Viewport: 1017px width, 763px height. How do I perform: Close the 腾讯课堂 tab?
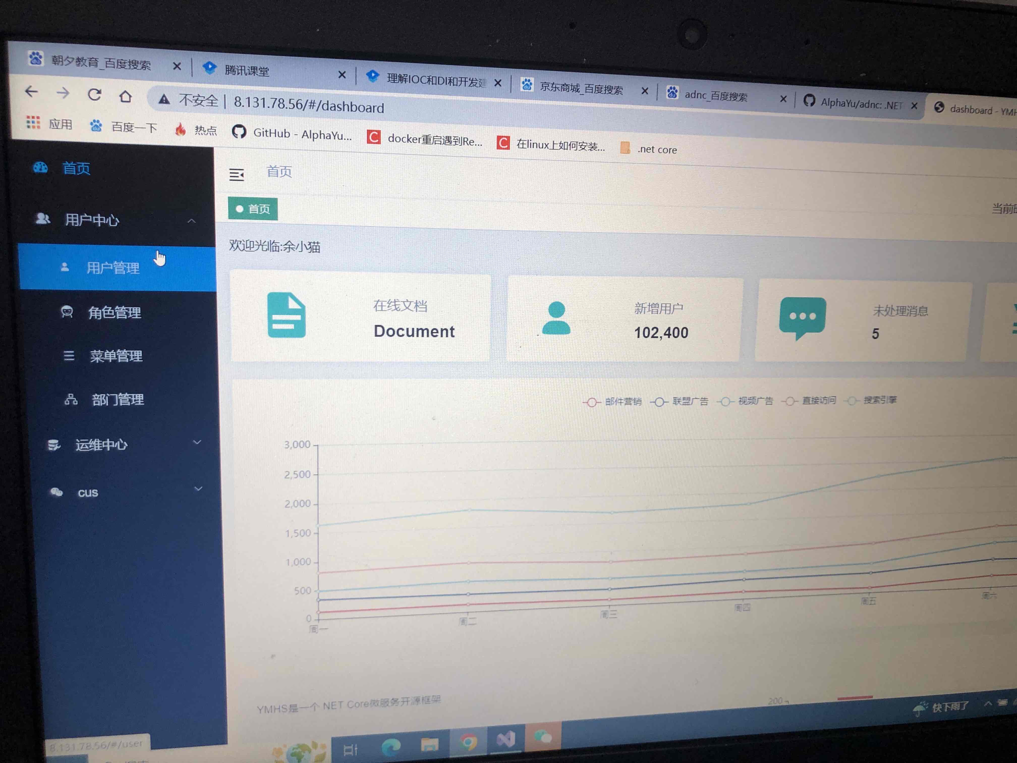(x=342, y=74)
